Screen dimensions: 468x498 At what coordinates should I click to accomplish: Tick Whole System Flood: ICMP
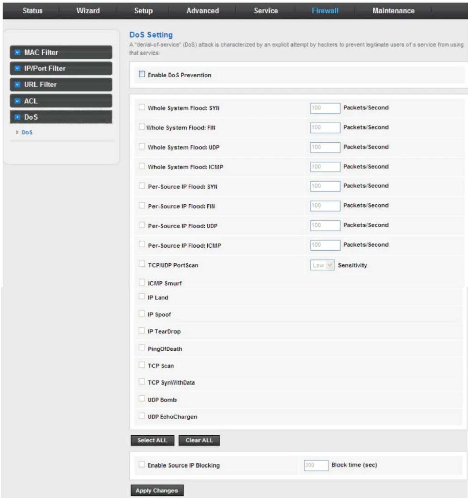[142, 166]
